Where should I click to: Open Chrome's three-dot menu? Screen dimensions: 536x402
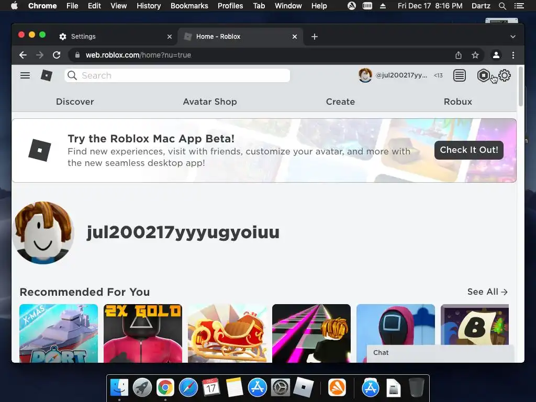(513, 55)
